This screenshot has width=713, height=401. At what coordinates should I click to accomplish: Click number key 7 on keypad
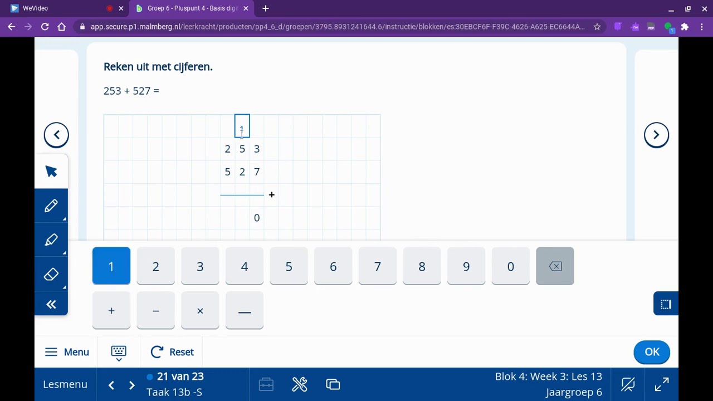[x=378, y=266]
